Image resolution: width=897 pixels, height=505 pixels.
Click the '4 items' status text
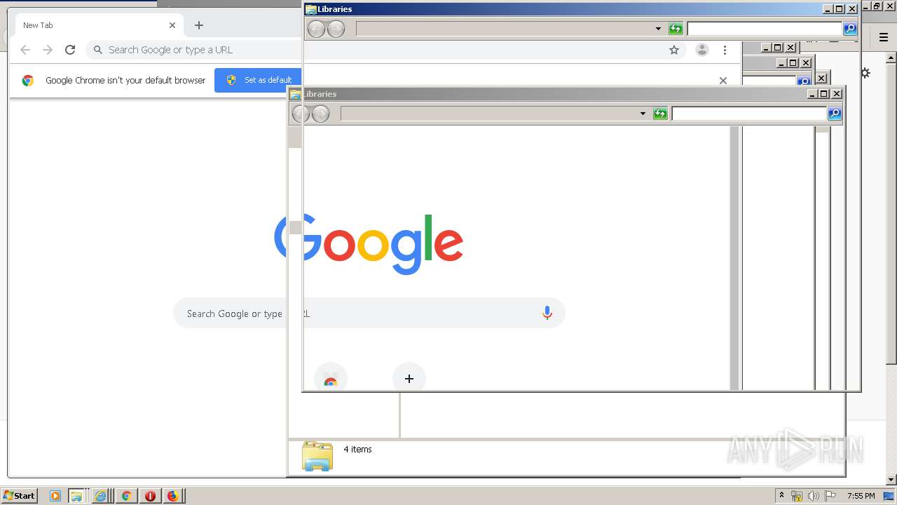(x=357, y=450)
